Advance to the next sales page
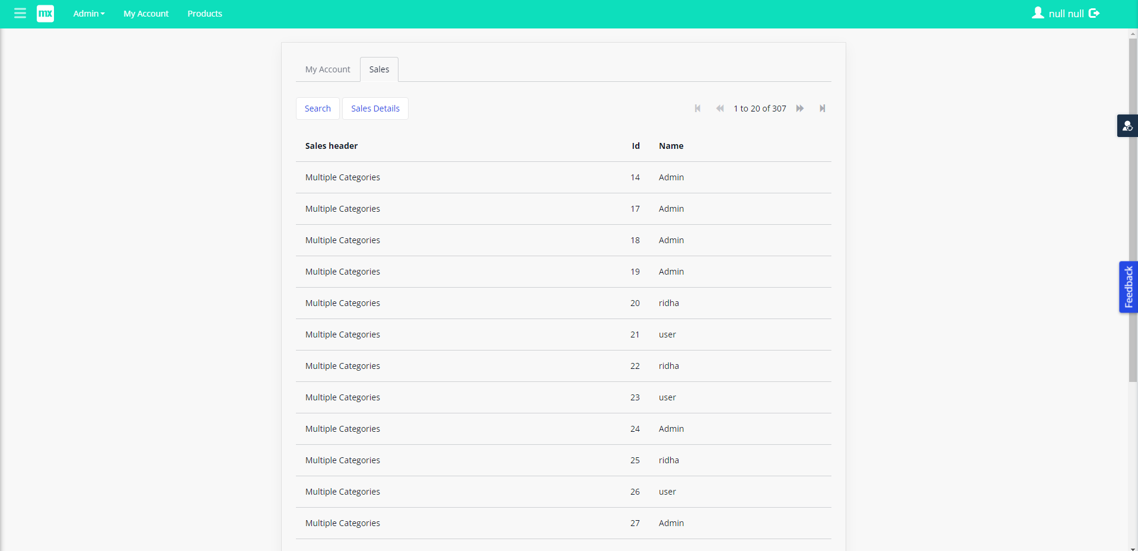The image size is (1138, 551). (x=799, y=108)
